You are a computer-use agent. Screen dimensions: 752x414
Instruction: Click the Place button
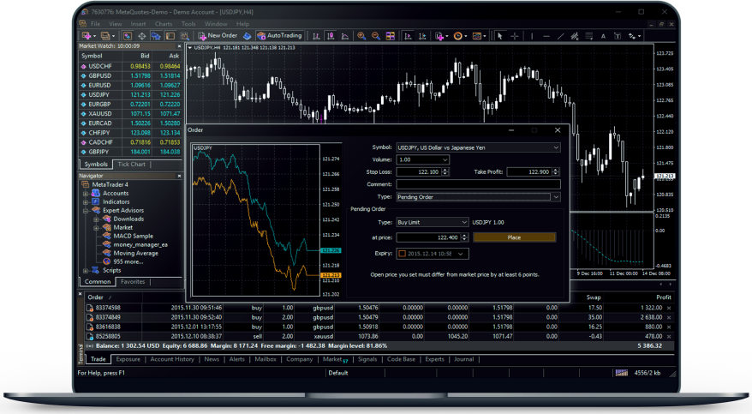[515, 238]
